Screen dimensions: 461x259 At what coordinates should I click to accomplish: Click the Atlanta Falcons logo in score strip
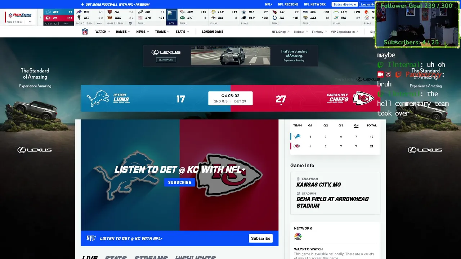(x=79, y=18)
